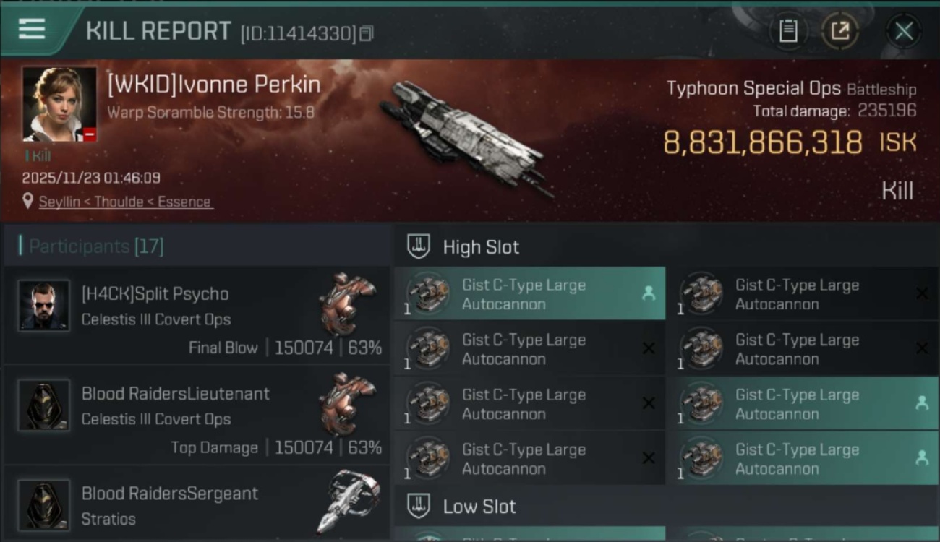Click the High Slot shield icon
940x542 pixels.
[x=419, y=247]
